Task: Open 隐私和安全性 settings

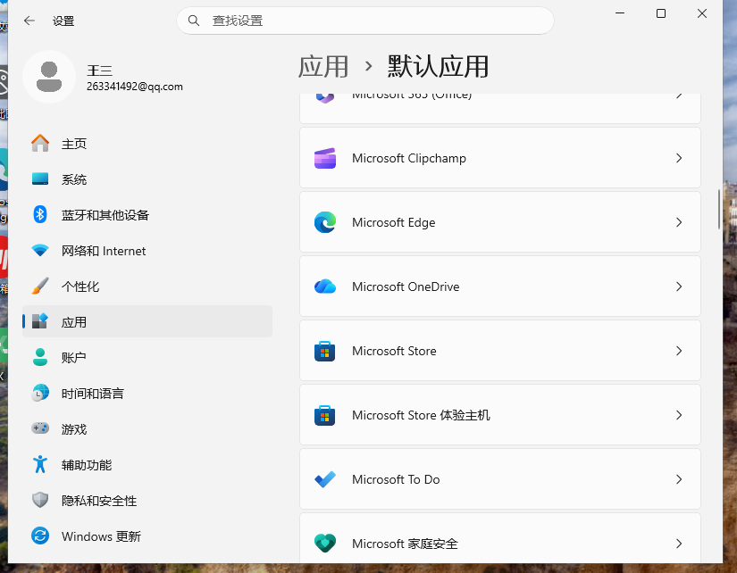Action: [147, 501]
